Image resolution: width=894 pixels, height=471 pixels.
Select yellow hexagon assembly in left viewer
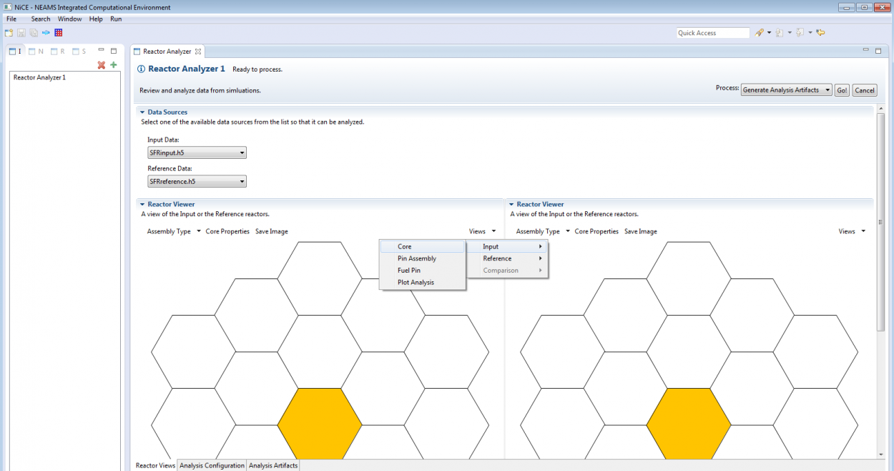(320, 424)
